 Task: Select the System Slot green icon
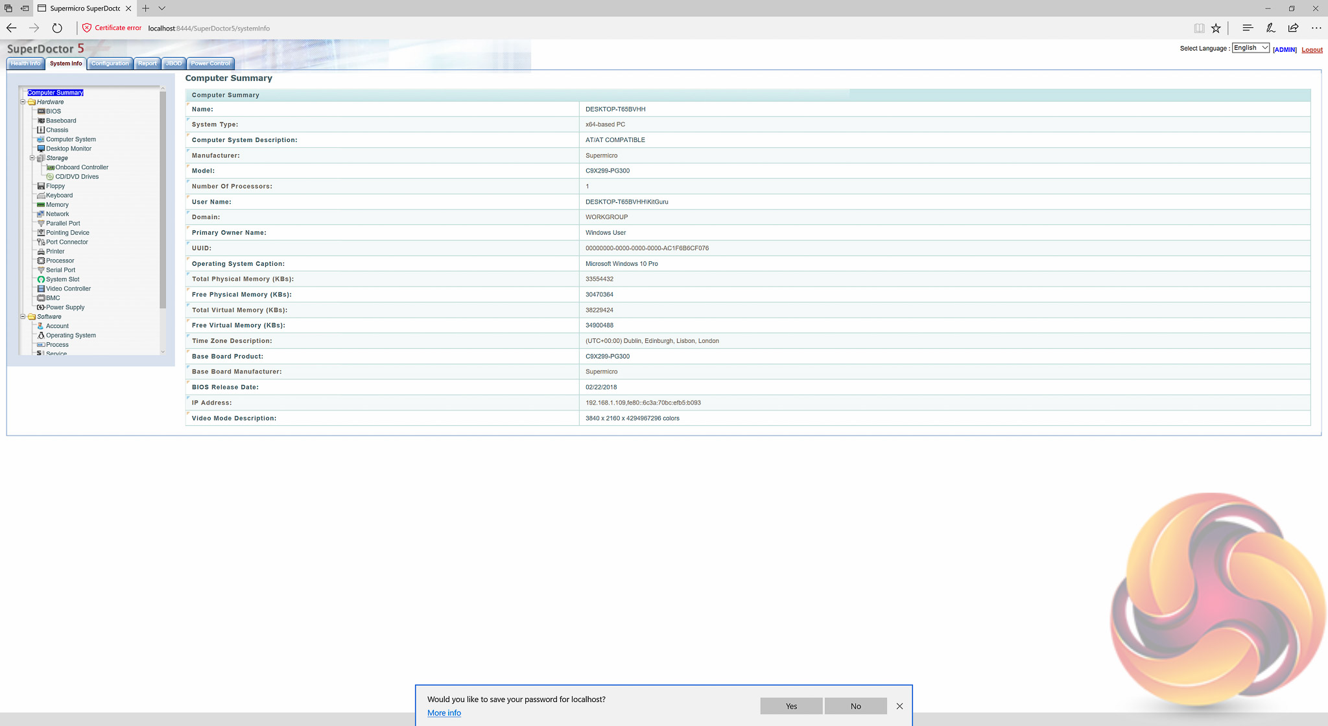41,279
